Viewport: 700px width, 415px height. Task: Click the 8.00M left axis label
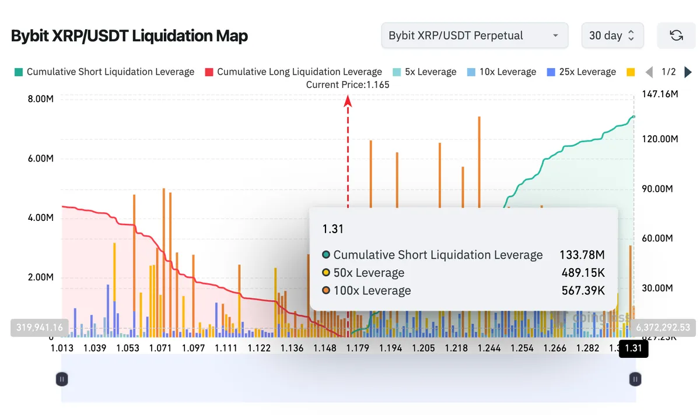click(x=41, y=99)
